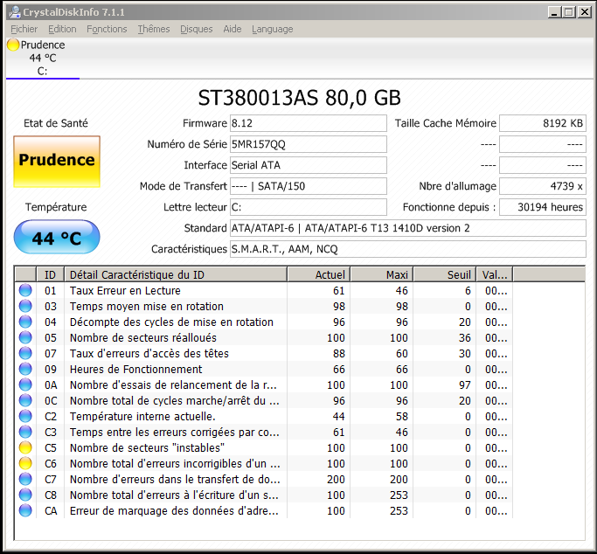Image resolution: width=597 pixels, height=554 pixels.
Task: Click the Lettre lecteur field C:
Action: 308,207
